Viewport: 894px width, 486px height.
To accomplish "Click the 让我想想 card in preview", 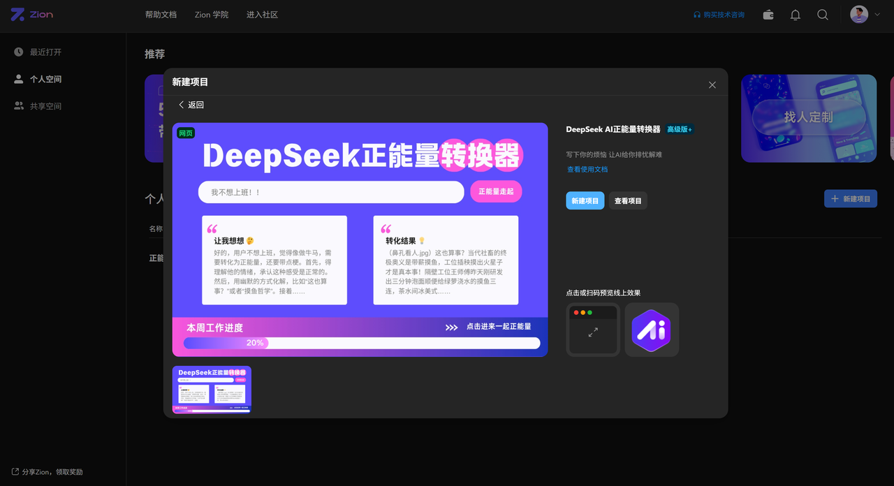I will (274, 260).
